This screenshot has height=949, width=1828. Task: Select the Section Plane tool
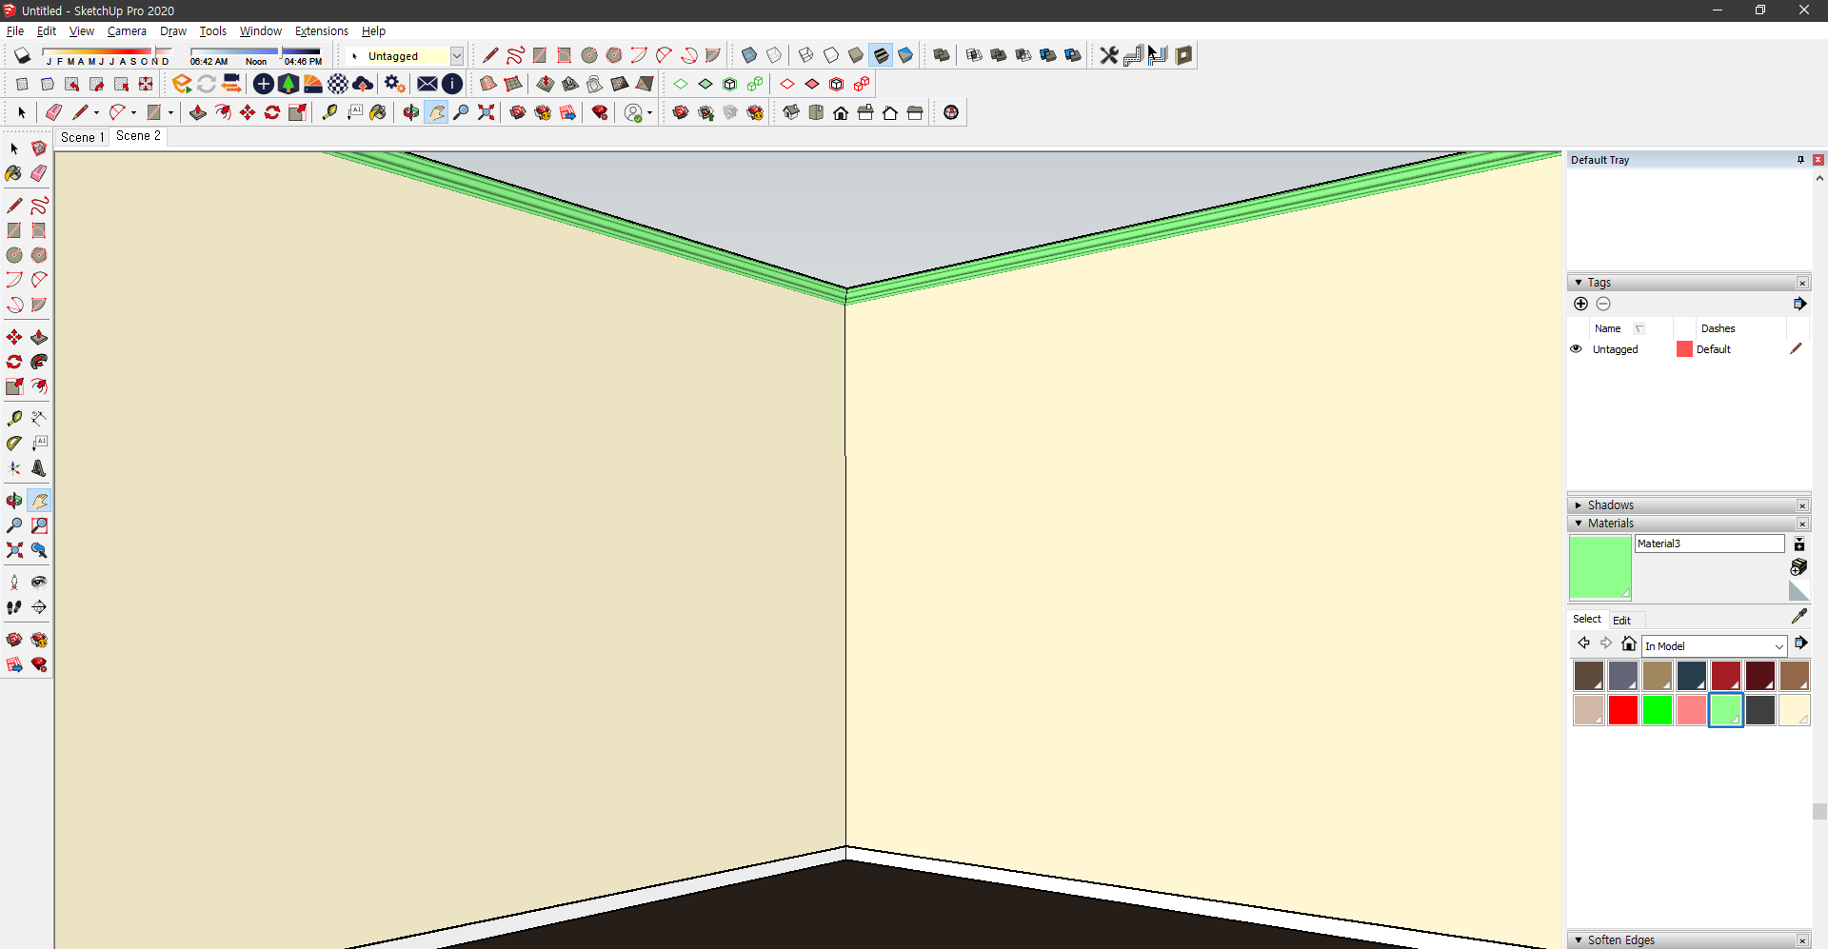(x=39, y=607)
